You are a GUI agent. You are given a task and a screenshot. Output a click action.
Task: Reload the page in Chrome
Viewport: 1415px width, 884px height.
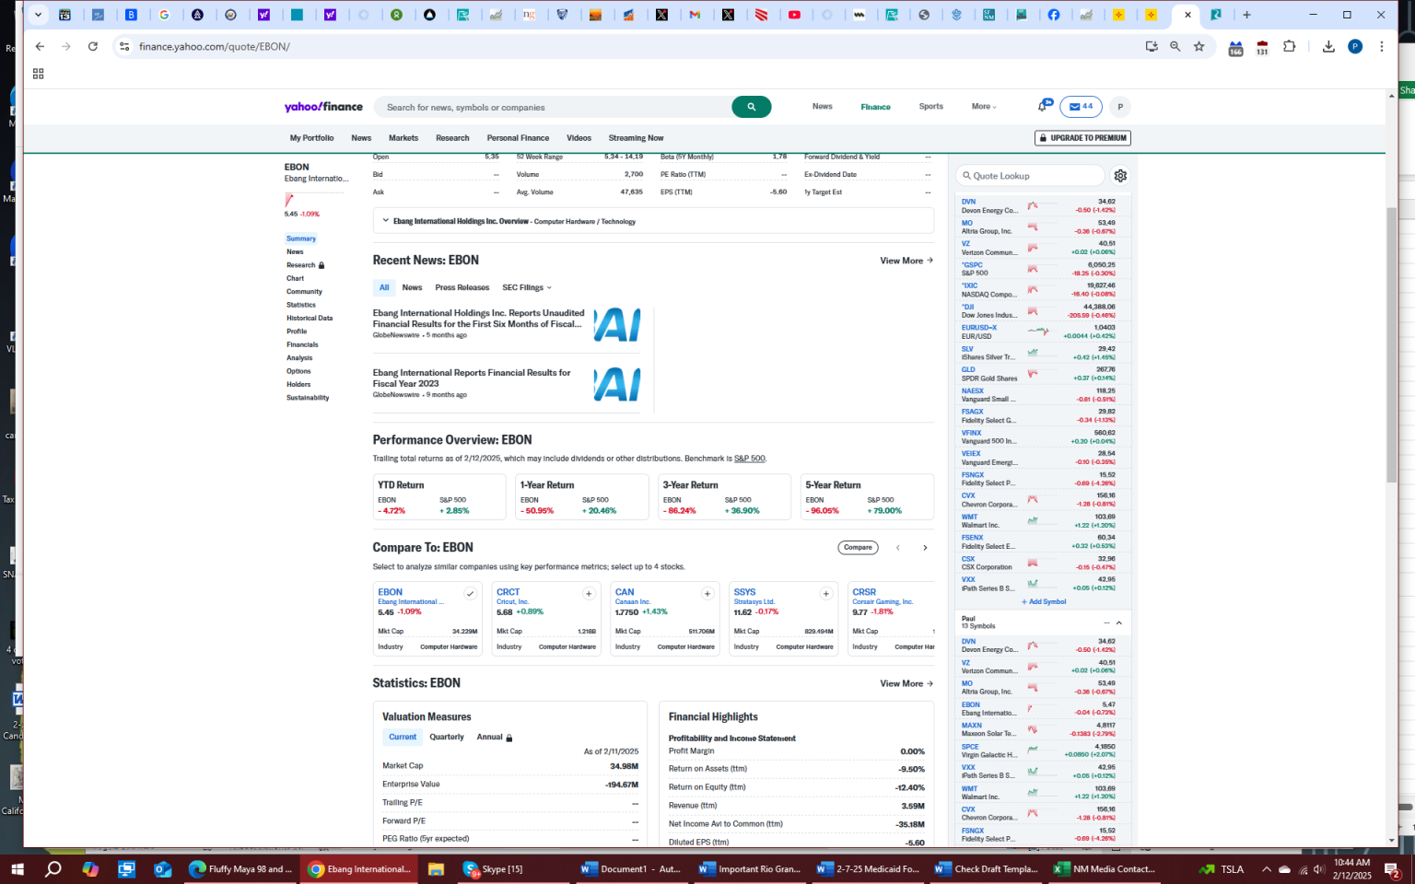click(93, 46)
